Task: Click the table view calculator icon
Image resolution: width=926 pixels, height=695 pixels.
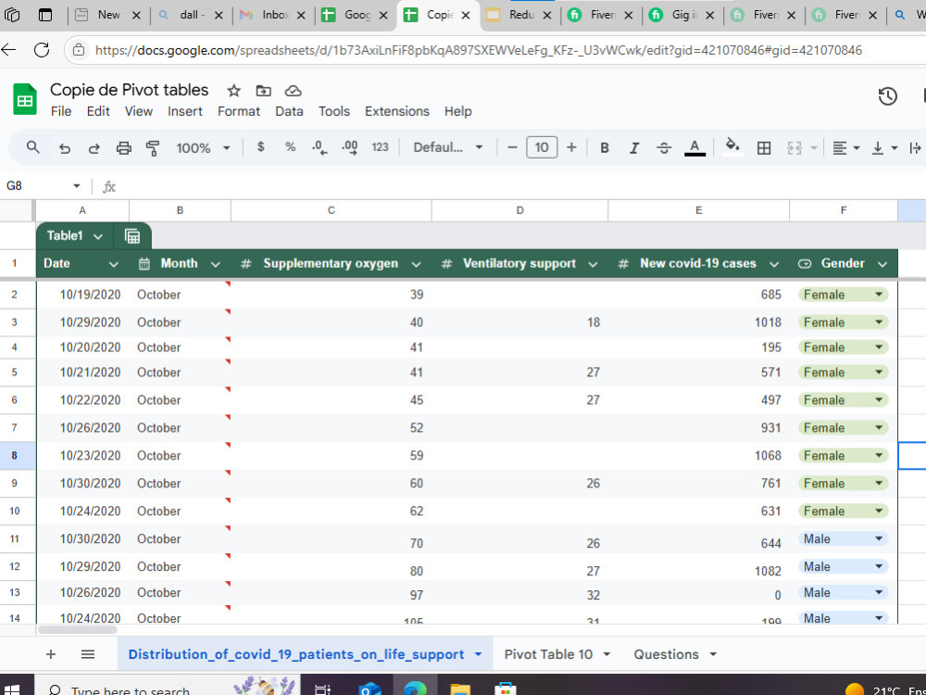Action: point(132,236)
